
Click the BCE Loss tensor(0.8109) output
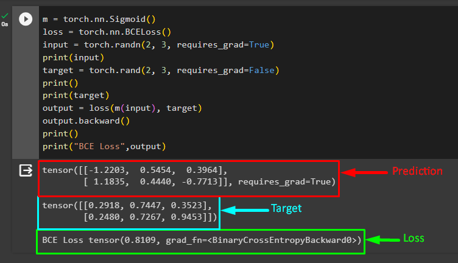[x=202, y=240]
